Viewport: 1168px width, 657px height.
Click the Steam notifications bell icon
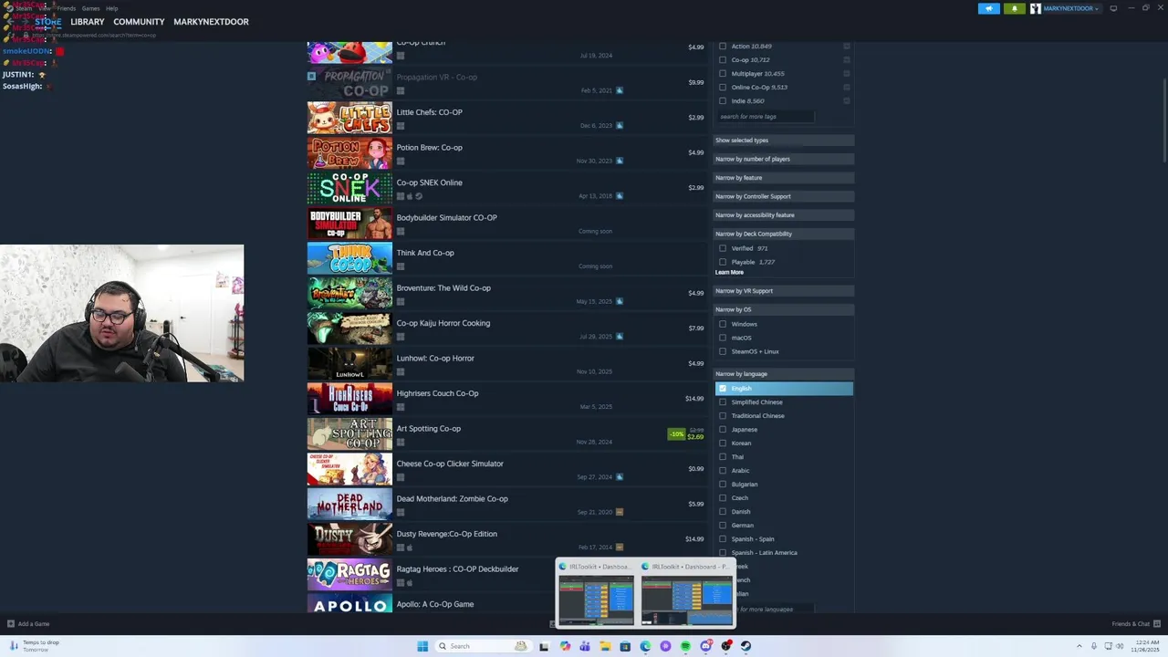[1014, 8]
